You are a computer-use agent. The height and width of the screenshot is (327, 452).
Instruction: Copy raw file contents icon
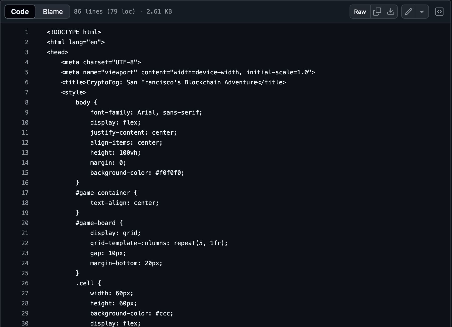click(x=377, y=12)
